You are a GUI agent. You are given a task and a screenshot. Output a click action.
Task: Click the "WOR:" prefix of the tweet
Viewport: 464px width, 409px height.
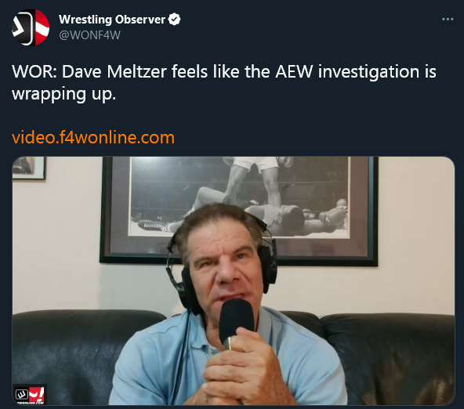click(34, 72)
